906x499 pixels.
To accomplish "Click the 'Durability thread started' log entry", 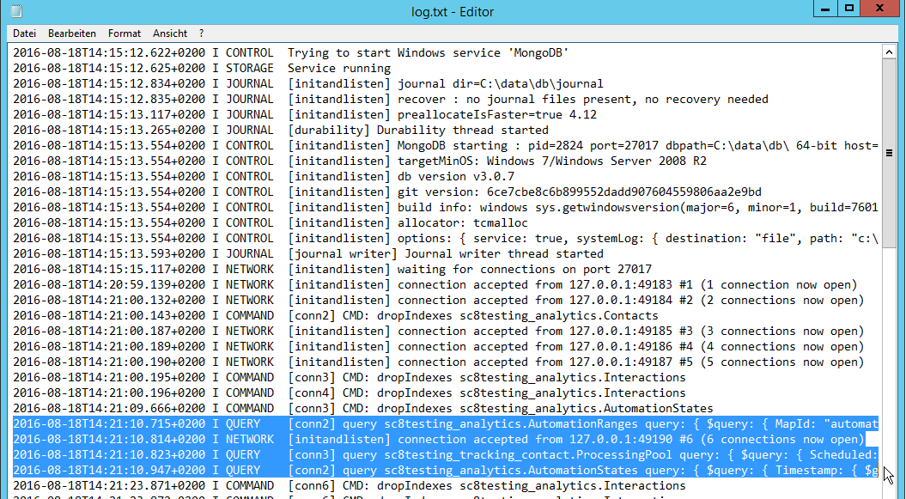I will (462, 131).
